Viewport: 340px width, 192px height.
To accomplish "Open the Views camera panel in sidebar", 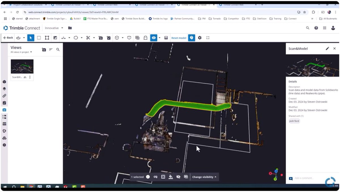I will tap(4, 110).
